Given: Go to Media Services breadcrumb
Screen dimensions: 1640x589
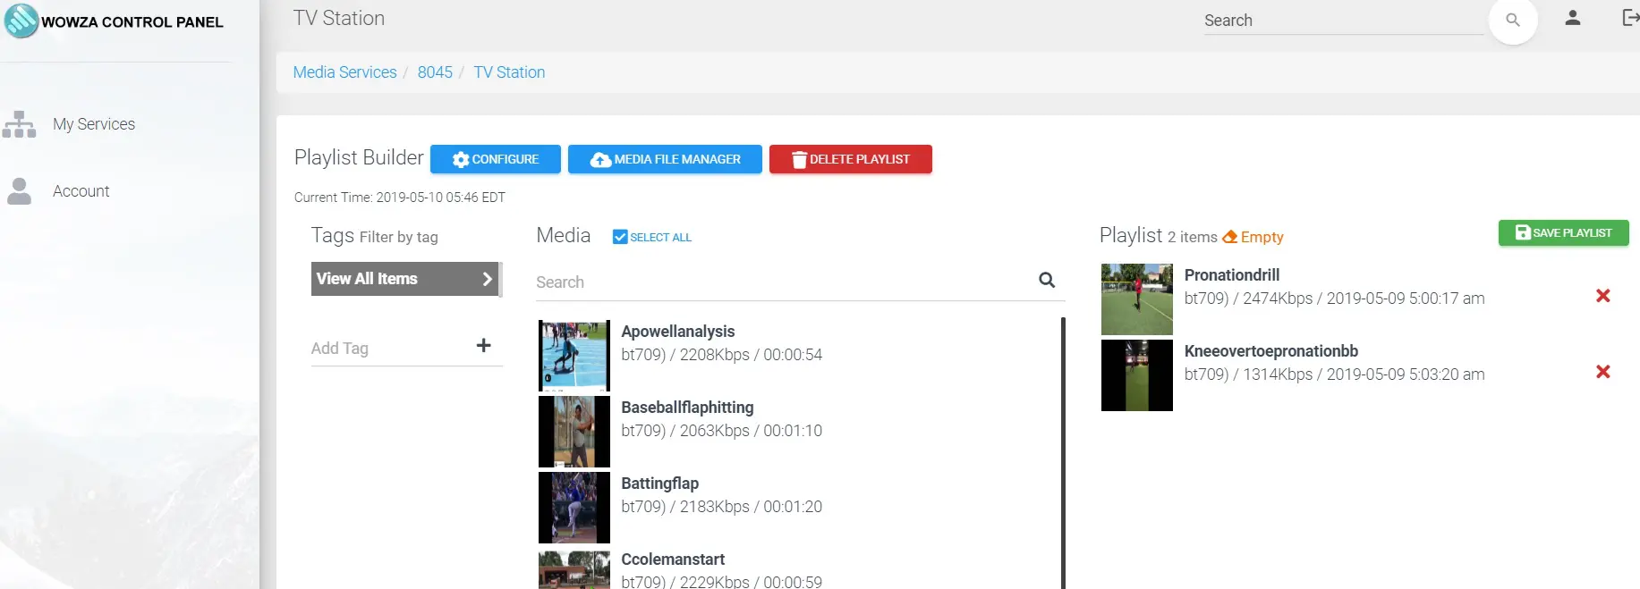Looking at the screenshot, I should (x=344, y=72).
